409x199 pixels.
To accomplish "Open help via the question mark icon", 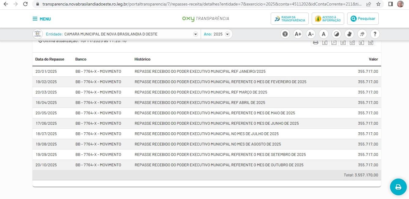I will 375,34.
